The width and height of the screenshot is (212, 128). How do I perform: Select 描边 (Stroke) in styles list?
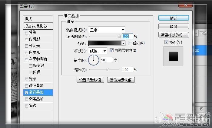coord(27,106)
